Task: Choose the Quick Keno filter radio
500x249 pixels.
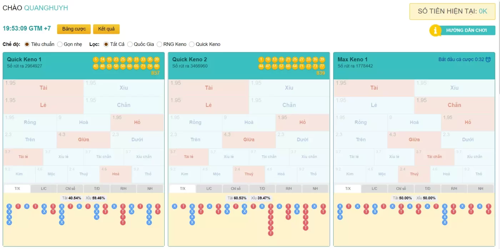Action: tap(192, 44)
